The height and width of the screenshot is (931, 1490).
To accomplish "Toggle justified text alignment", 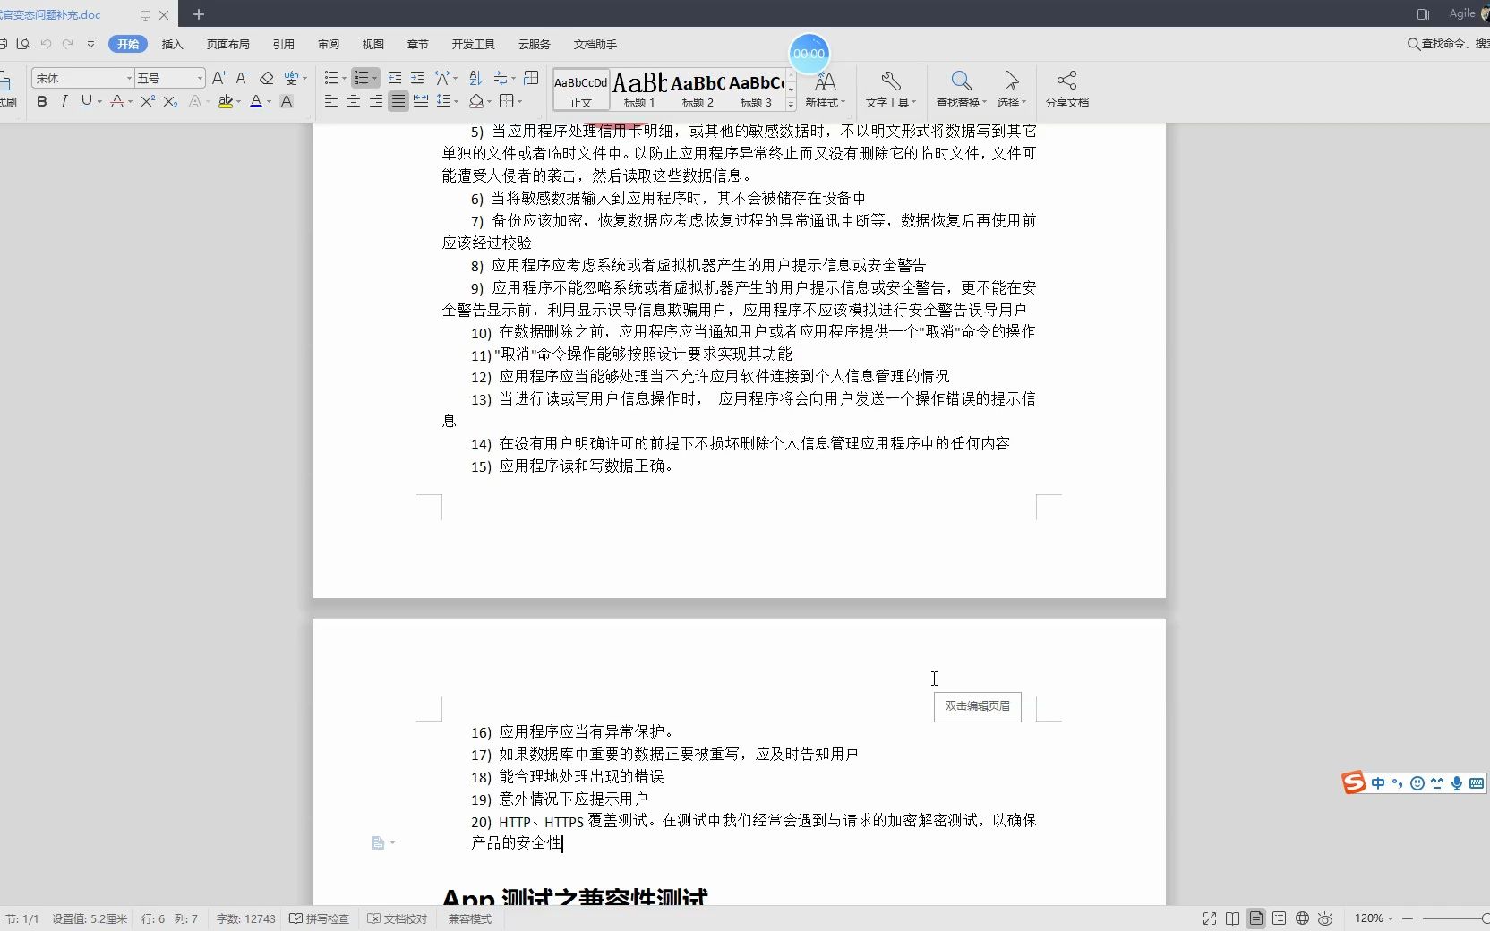I will coord(398,102).
